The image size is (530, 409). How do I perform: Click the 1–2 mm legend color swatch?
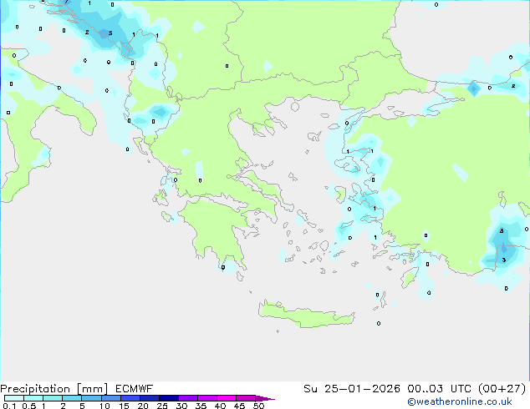click(x=53, y=398)
